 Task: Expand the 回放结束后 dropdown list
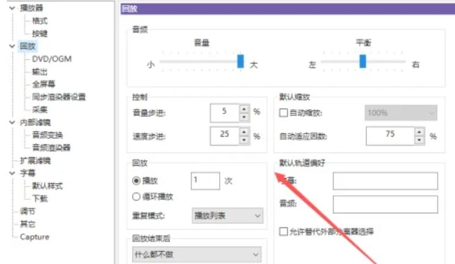tap(196, 254)
